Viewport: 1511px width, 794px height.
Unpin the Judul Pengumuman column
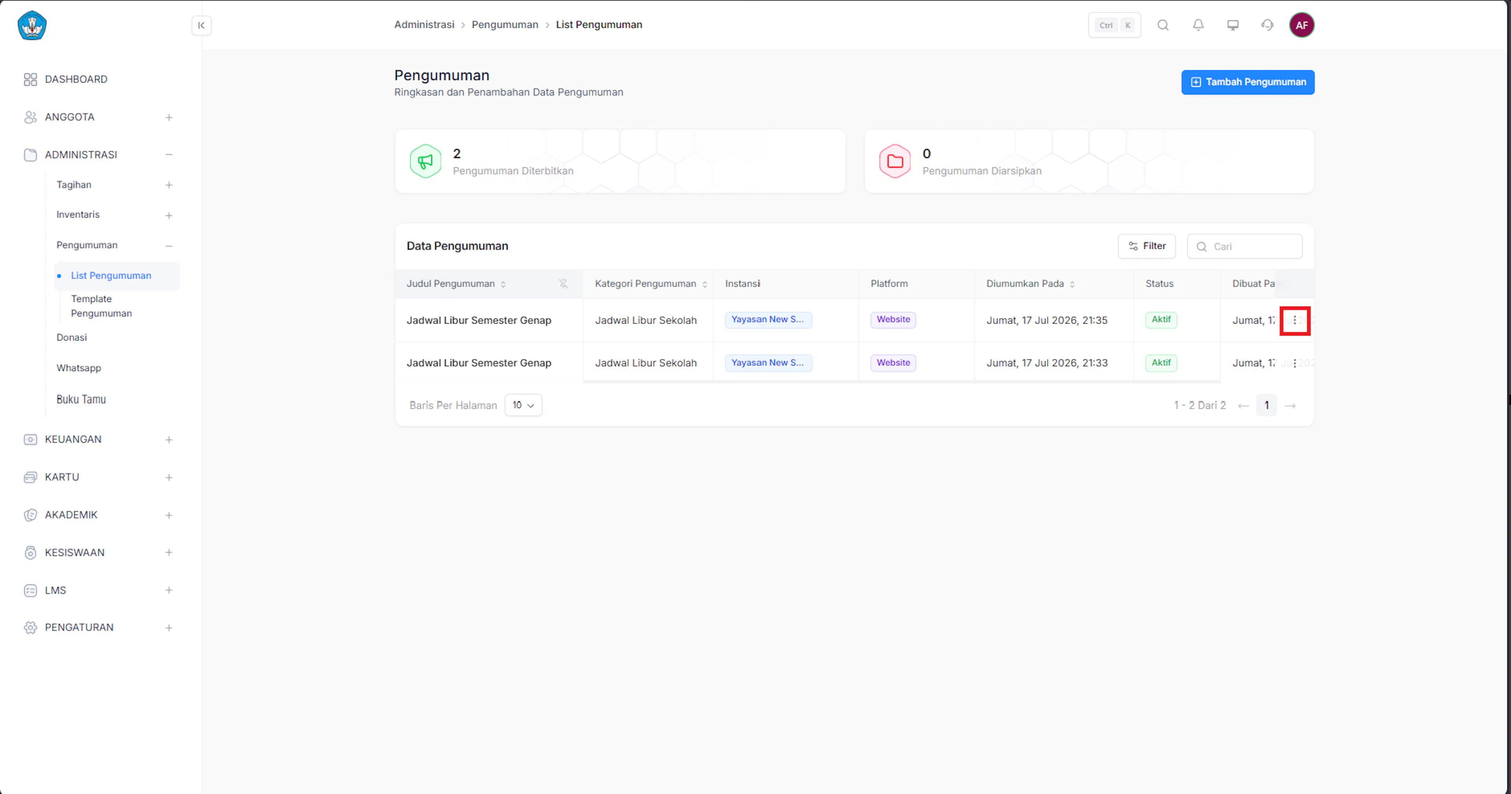click(x=563, y=284)
